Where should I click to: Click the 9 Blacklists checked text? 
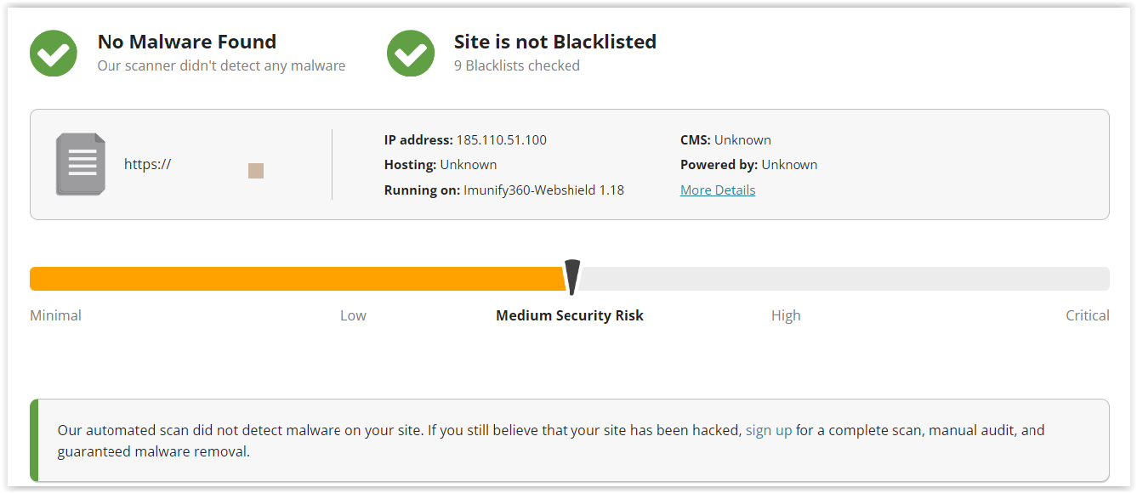tap(517, 65)
